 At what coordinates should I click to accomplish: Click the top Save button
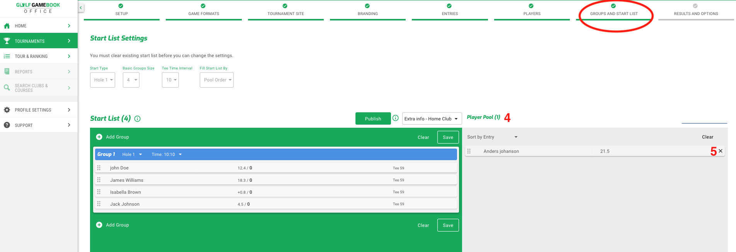click(x=448, y=137)
